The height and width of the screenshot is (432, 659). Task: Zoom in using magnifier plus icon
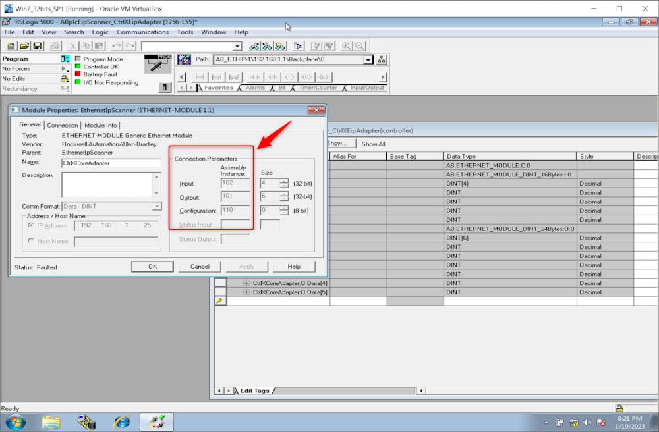click(346, 46)
